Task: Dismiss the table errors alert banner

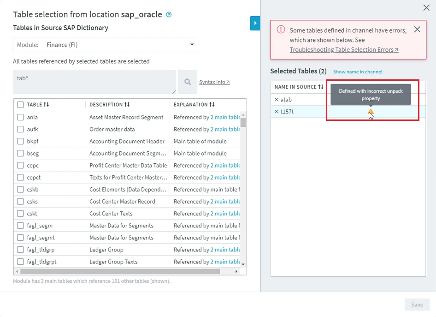Action: [x=417, y=30]
